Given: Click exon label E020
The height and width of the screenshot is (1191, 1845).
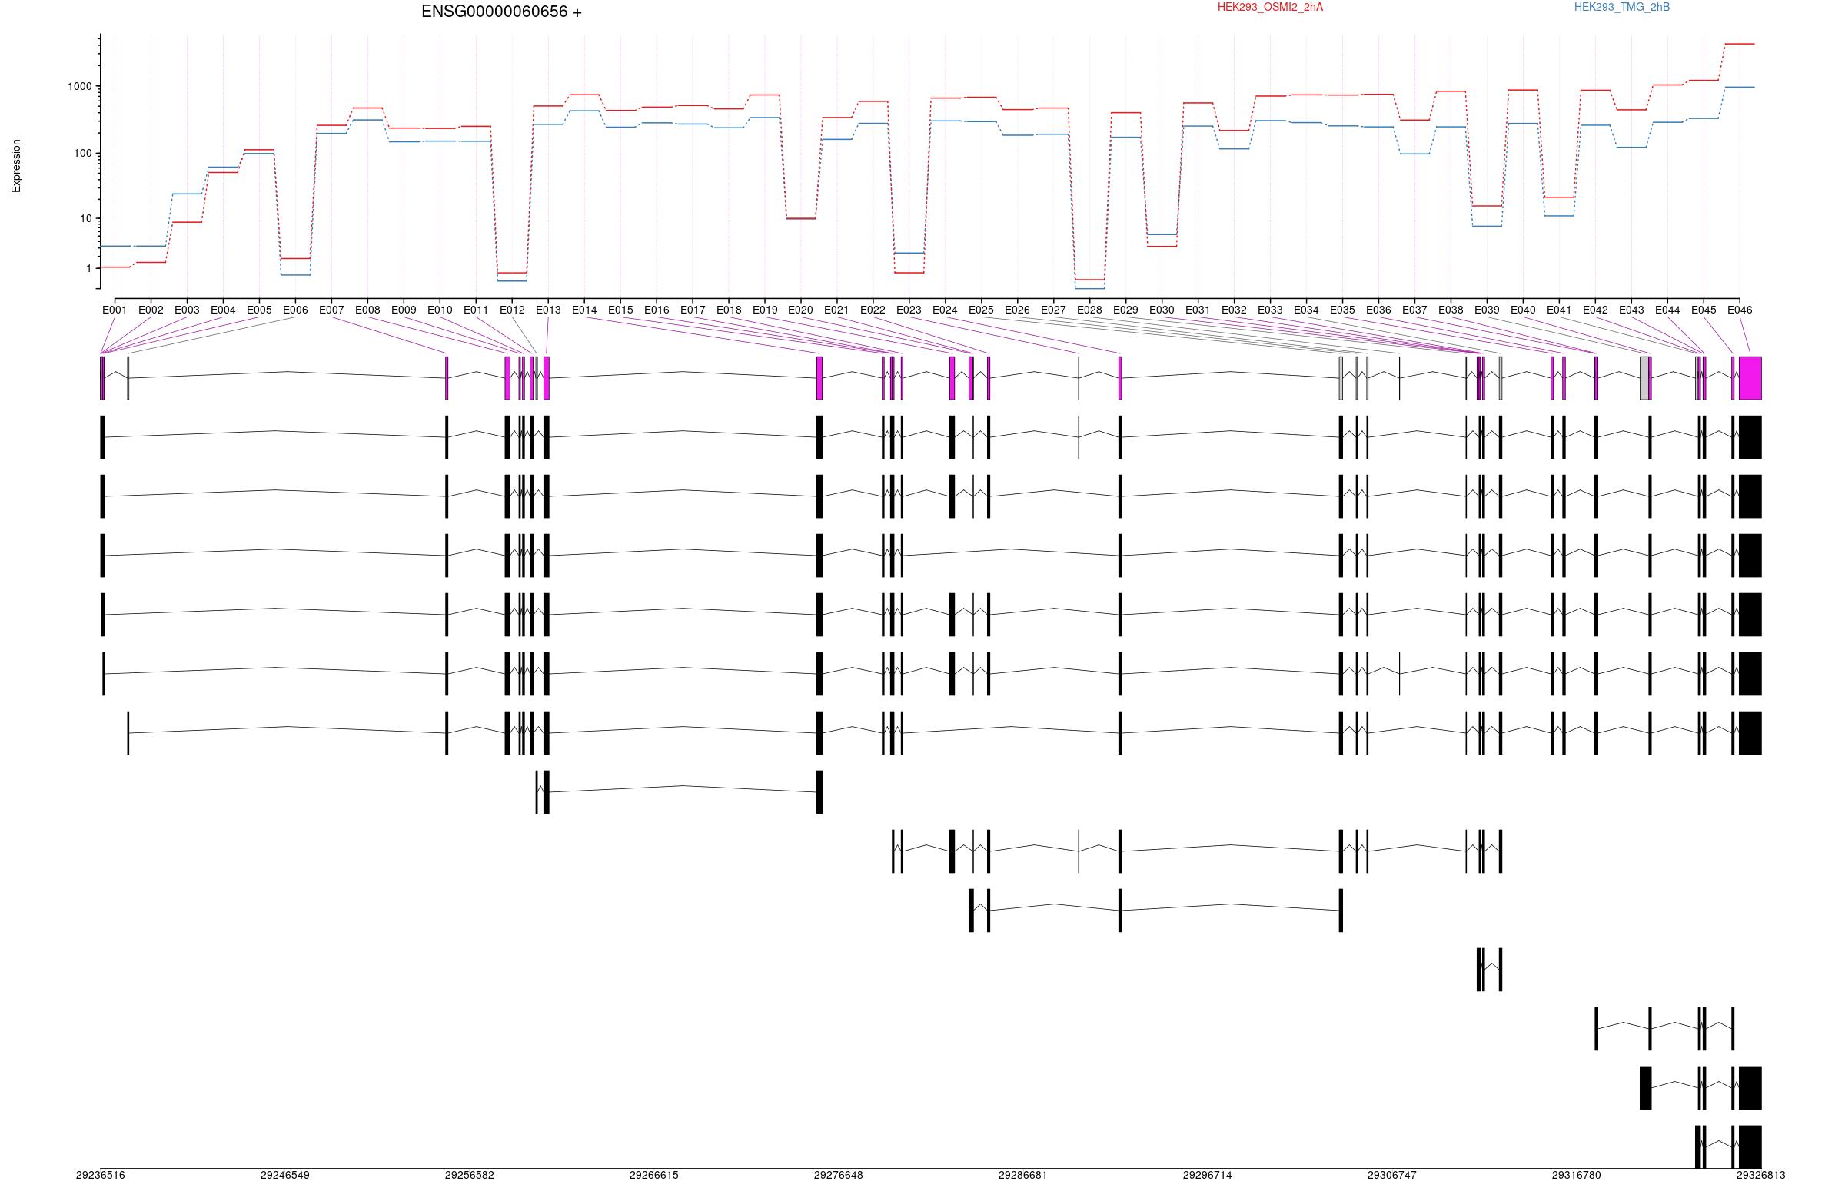Looking at the screenshot, I should (x=801, y=310).
